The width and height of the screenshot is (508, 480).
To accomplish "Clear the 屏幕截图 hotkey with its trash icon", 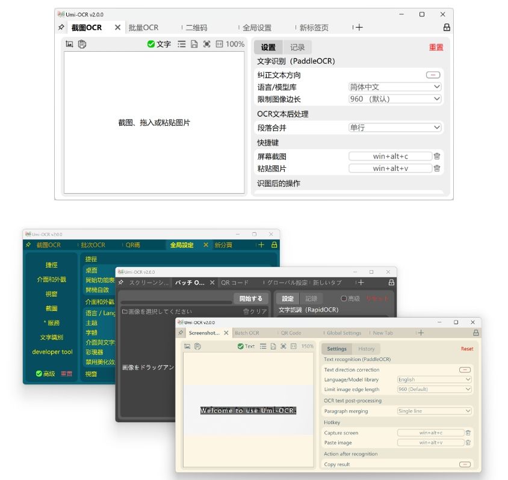I will [x=437, y=156].
